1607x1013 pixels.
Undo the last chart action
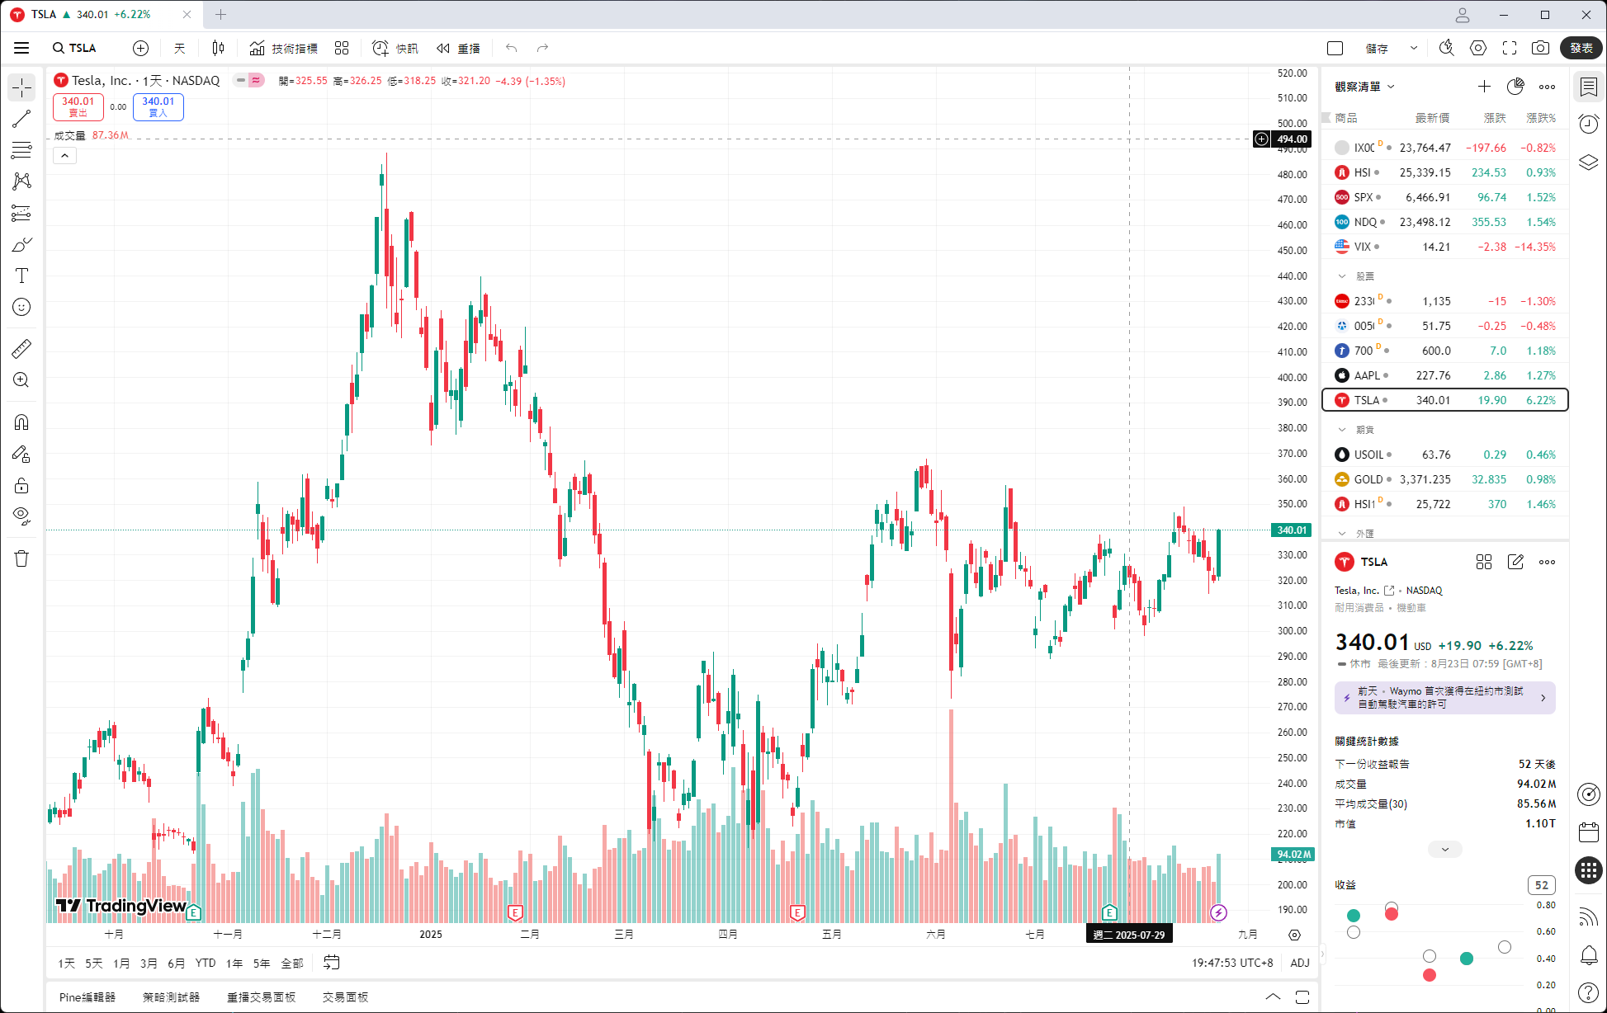[511, 48]
